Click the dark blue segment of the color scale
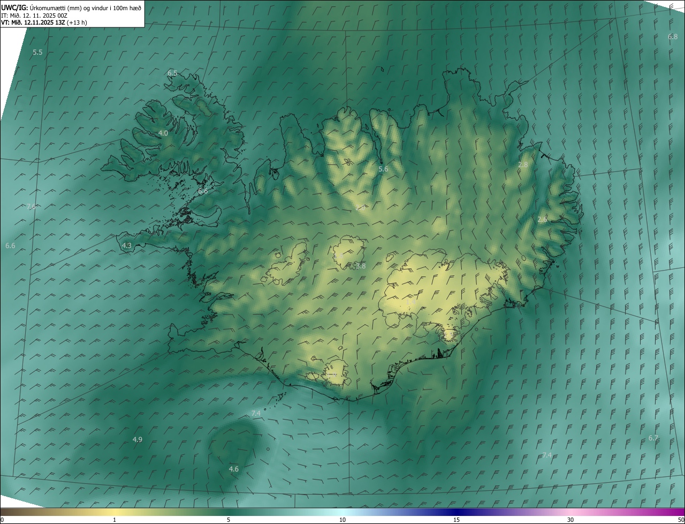The width and height of the screenshot is (685, 524). click(x=456, y=512)
